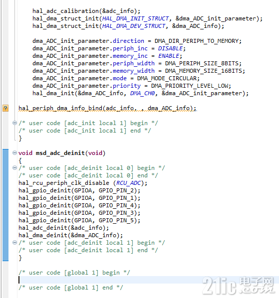Click the msd_adc_deinit function name
The height and width of the screenshot is (298, 279).
pos(60,153)
